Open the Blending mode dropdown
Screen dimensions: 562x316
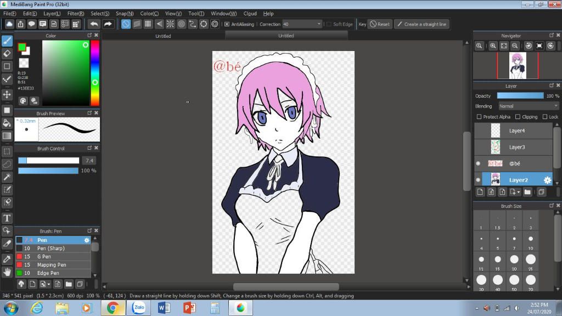click(x=529, y=106)
